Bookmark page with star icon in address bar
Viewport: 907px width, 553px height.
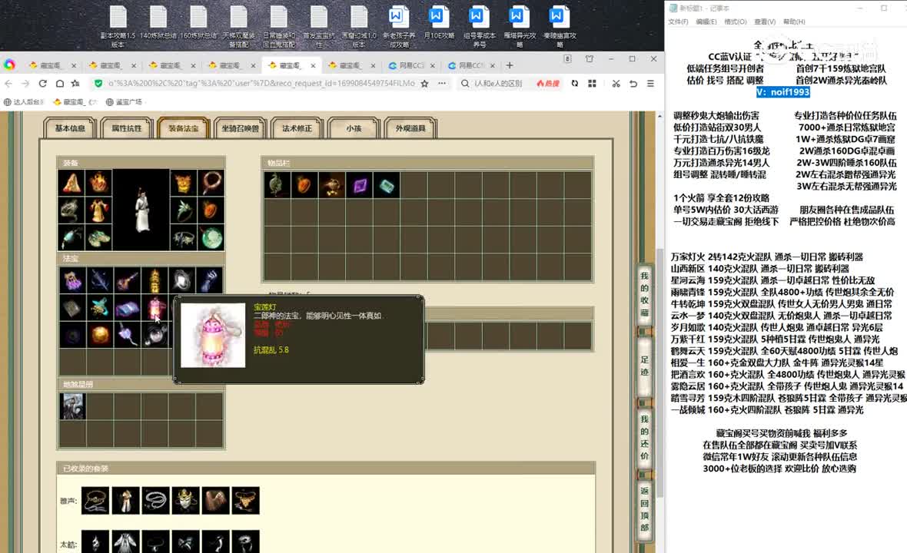(x=424, y=83)
